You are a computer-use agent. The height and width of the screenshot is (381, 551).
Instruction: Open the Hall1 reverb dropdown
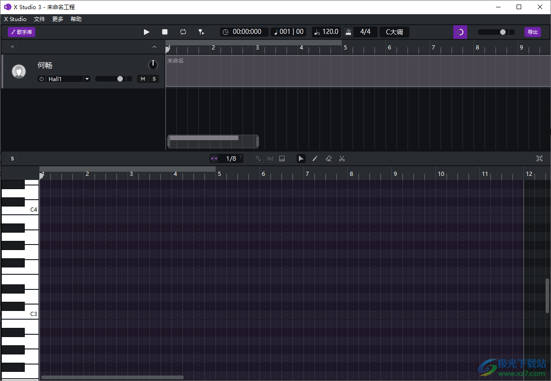point(87,79)
